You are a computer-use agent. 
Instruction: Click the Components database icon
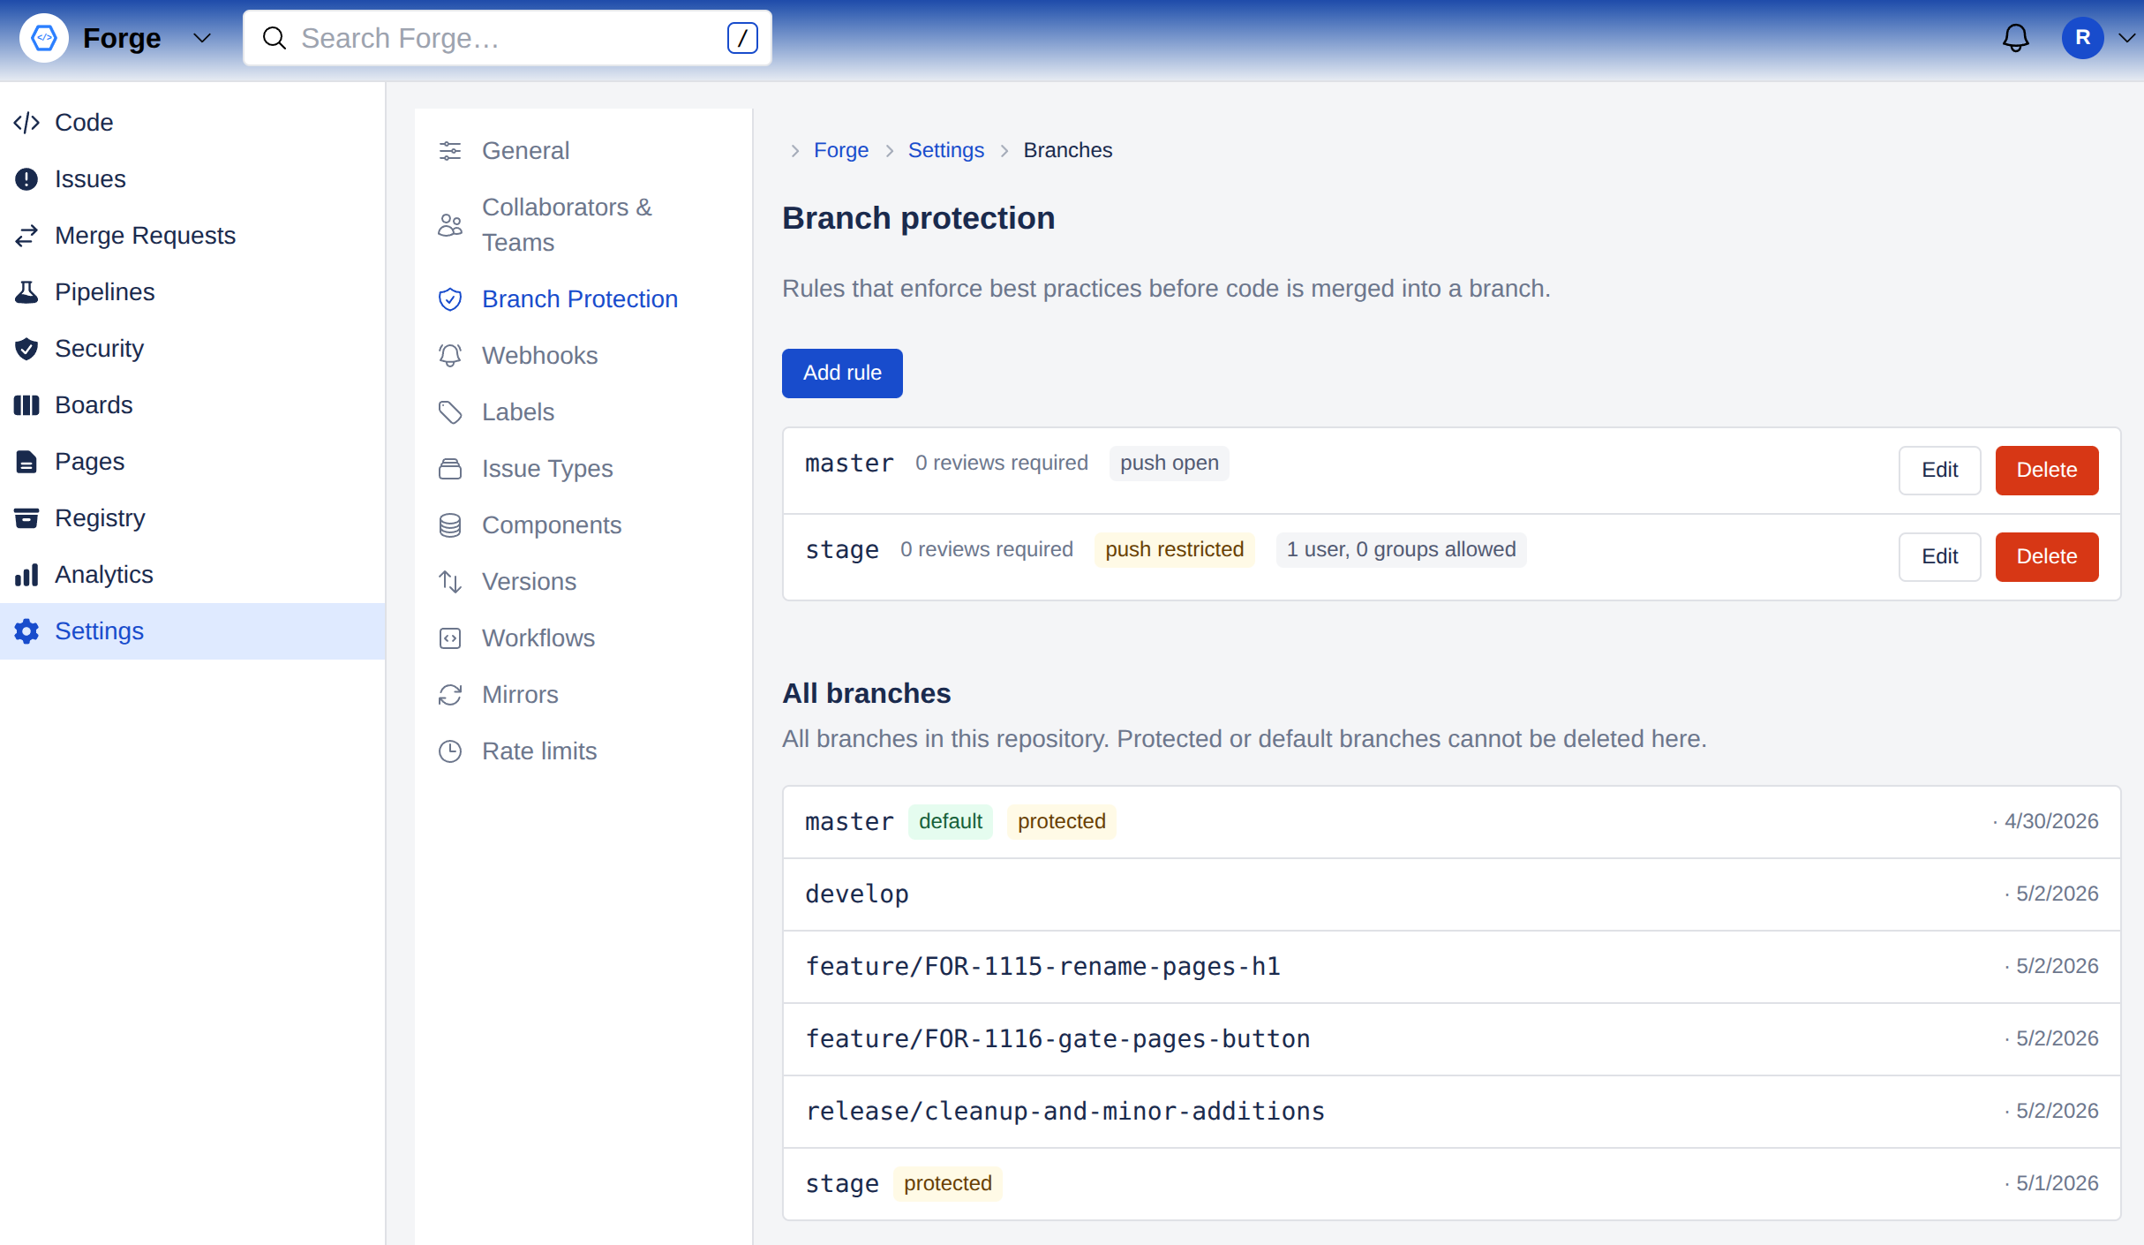point(450,525)
